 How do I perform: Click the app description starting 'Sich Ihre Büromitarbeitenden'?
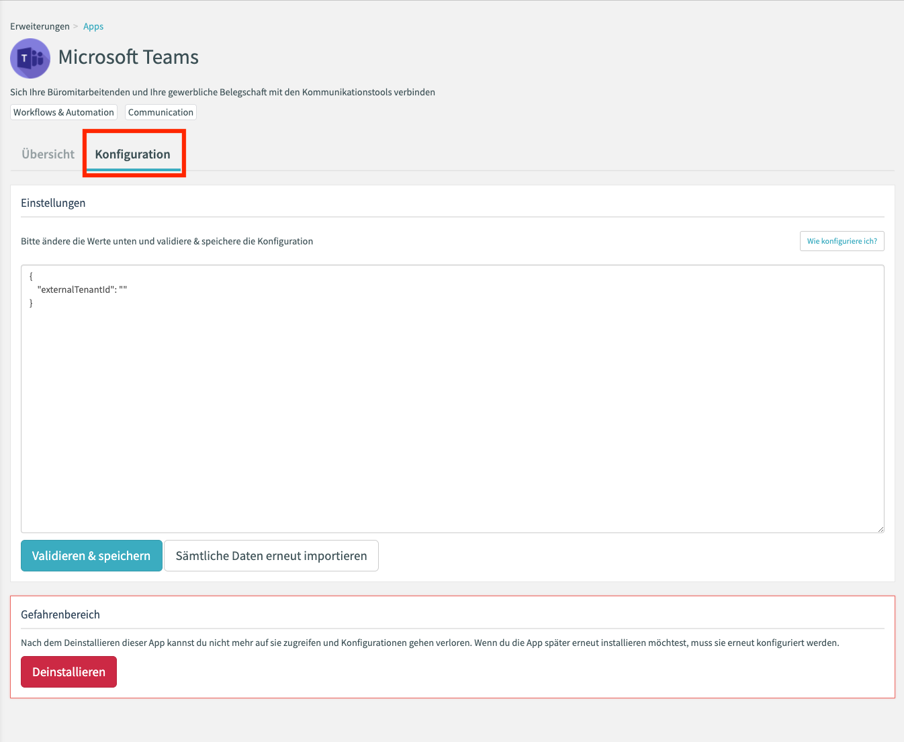[x=222, y=92]
